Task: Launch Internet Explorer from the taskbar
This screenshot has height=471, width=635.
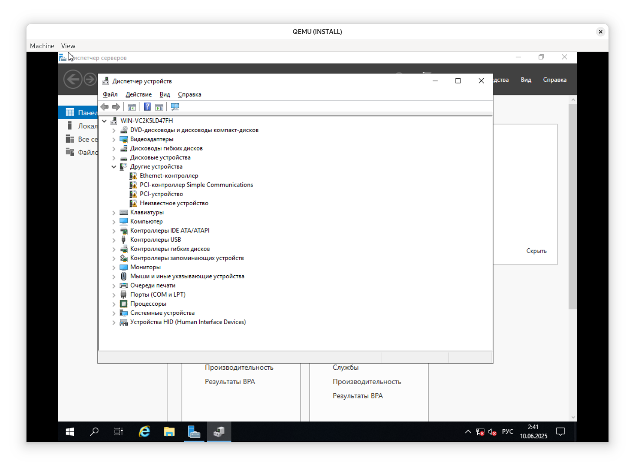Action: coord(144,431)
